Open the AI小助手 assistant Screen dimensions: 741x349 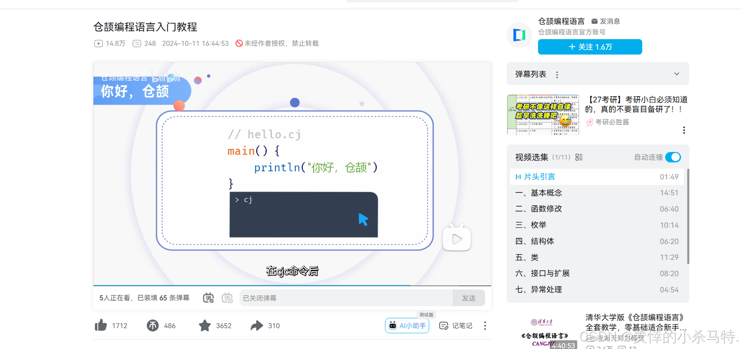coord(407,326)
